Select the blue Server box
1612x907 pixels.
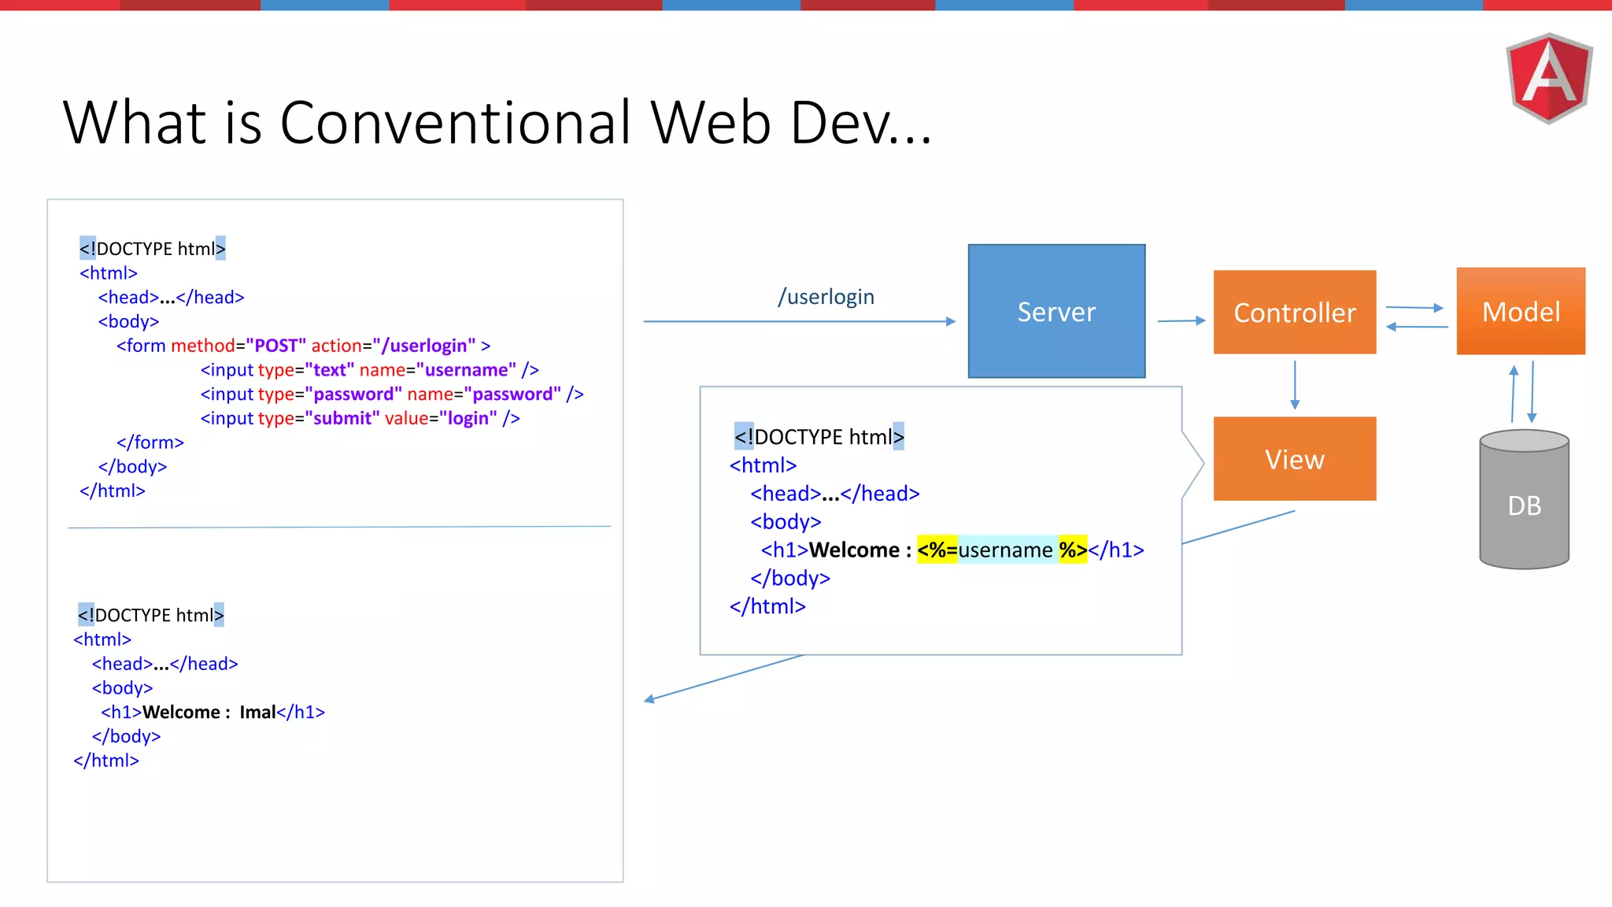click(x=1056, y=311)
